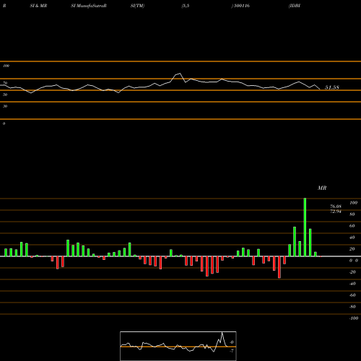This screenshot has width=361, height=361.
Task: Click the tallest green MR histogram bar
Action: 305,227
